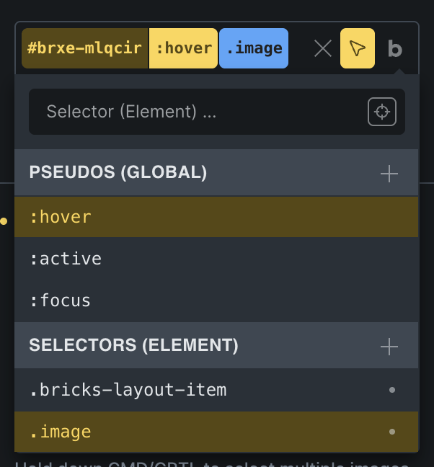Select the :active pseudo class

216,259
